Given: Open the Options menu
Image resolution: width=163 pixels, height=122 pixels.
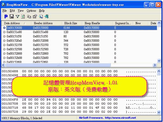Looking at the screenshot, I should (x=31, y=11).
